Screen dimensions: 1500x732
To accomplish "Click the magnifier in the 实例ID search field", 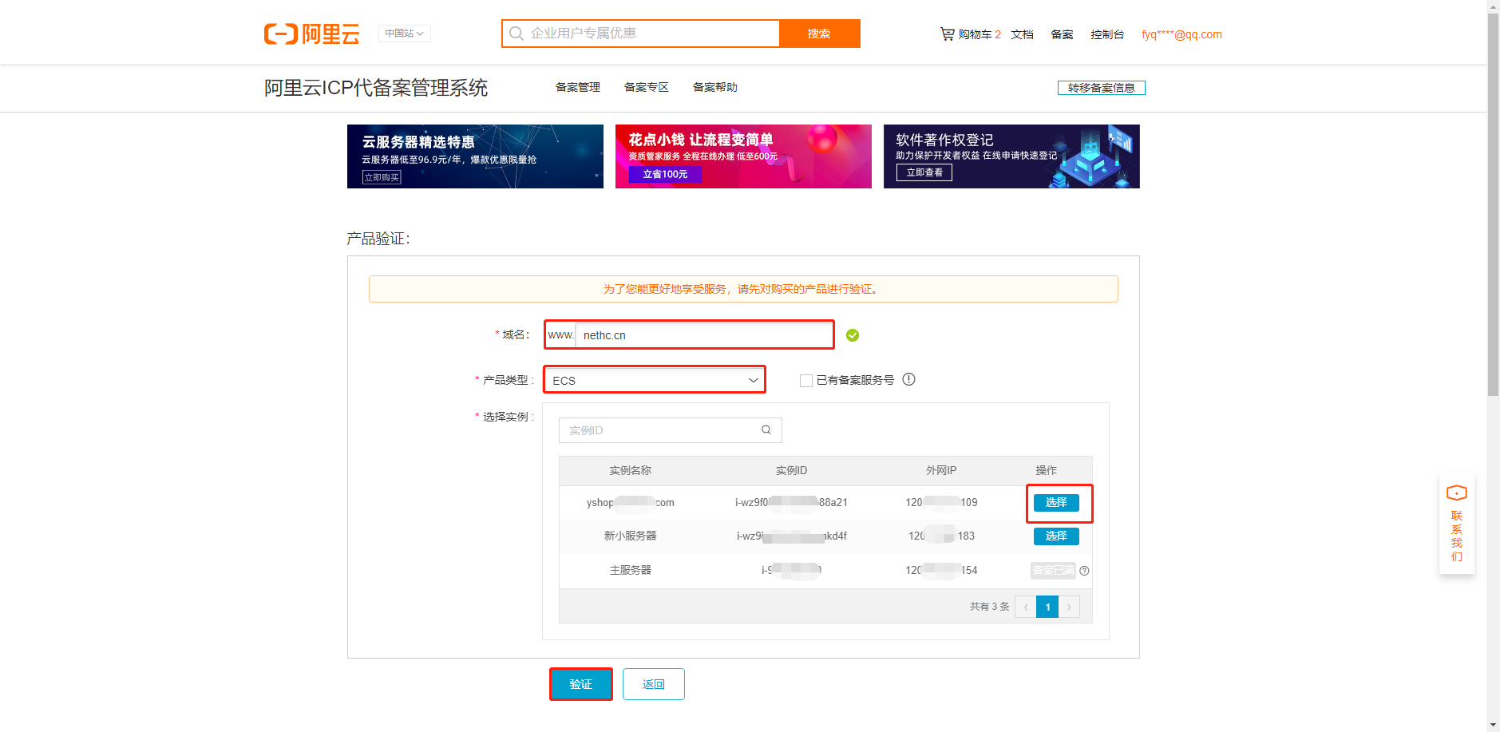I will coord(766,429).
